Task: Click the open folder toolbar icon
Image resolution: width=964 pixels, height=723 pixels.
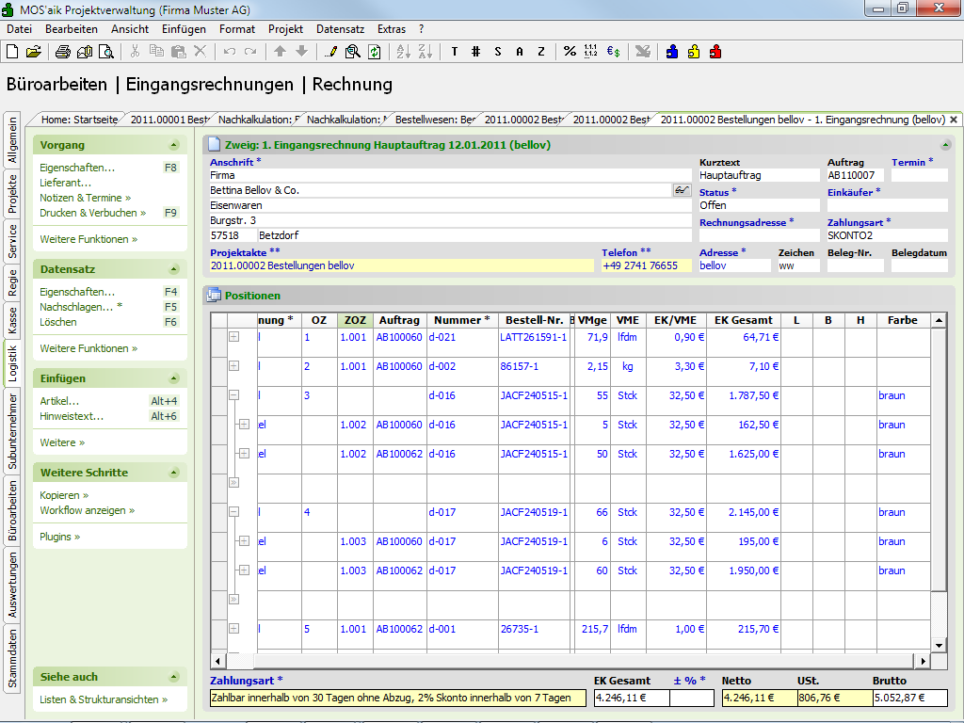Action: coord(34,52)
